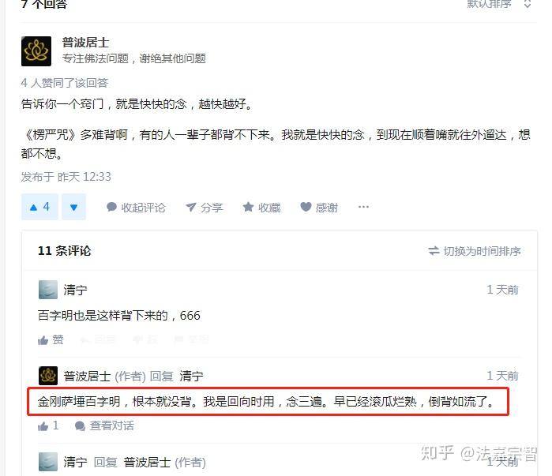Like 清宁's comment with thumbs-up 赞
The width and height of the screenshot is (552, 476).
[51, 340]
